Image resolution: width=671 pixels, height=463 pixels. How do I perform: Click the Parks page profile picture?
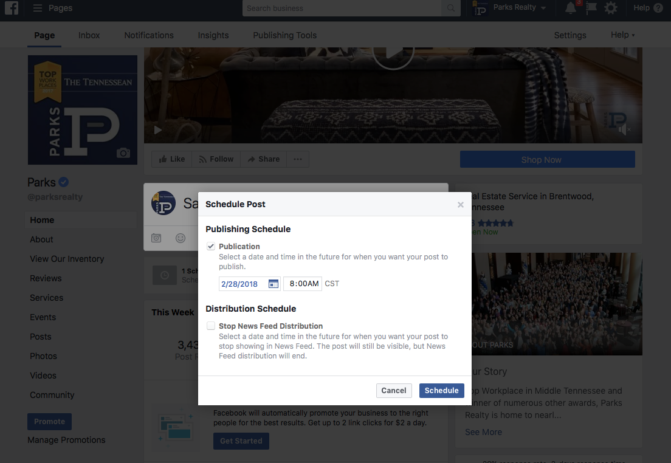tap(83, 110)
